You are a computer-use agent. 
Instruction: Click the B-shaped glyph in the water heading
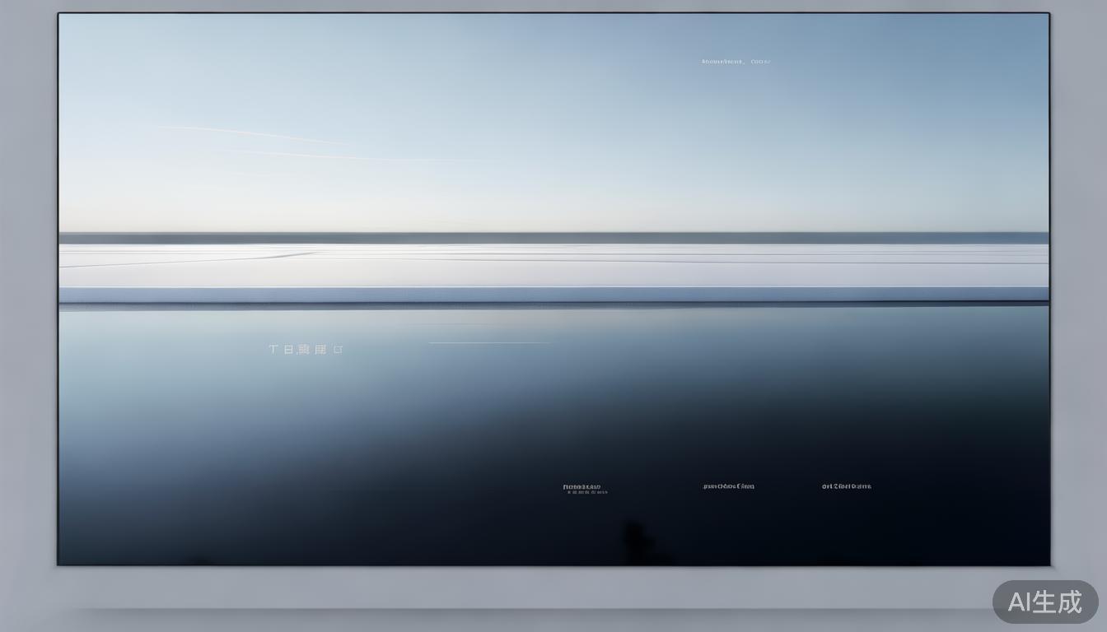(x=288, y=350)
